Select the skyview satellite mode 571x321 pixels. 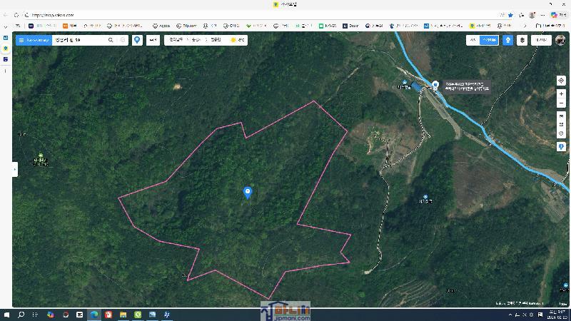tap(489, 40)
